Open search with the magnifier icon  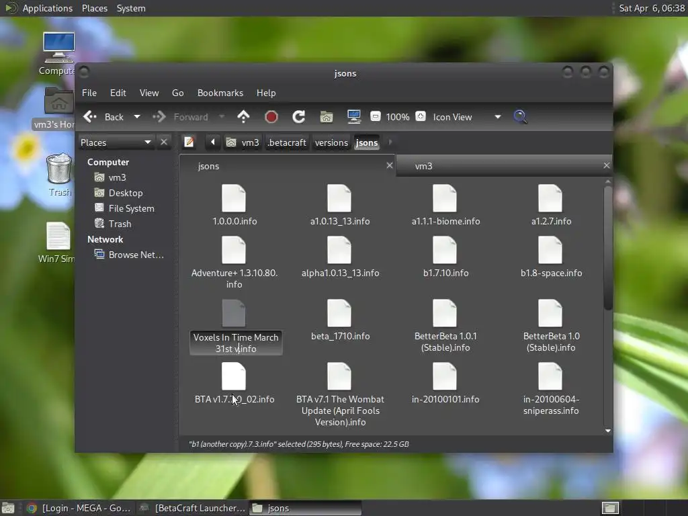click(x=520, y=117)
